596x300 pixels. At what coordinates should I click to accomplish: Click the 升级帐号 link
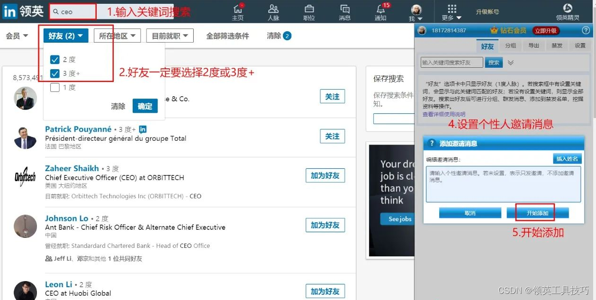488,12
